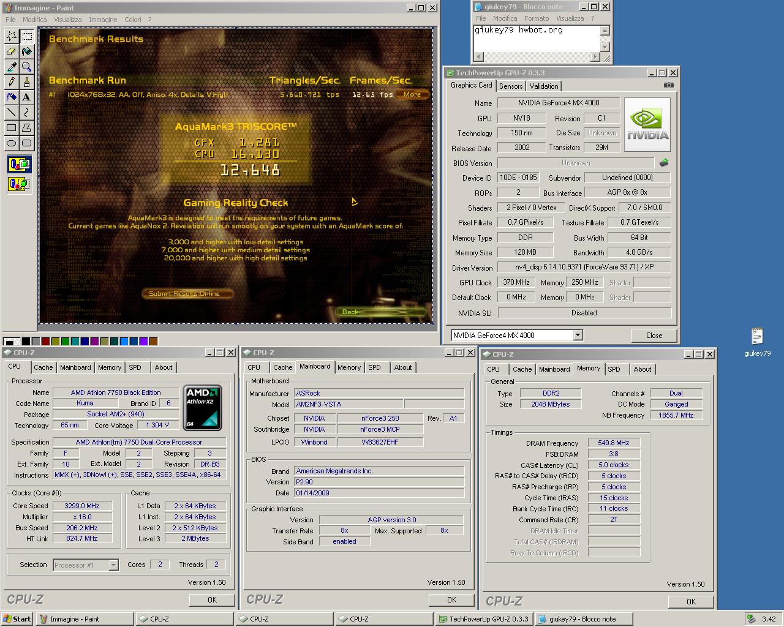Image resolution: width=784 pixels, height=627 pixels.
Task: Pick the black swatch in Paint palette
Action: [x=26, y=341]
